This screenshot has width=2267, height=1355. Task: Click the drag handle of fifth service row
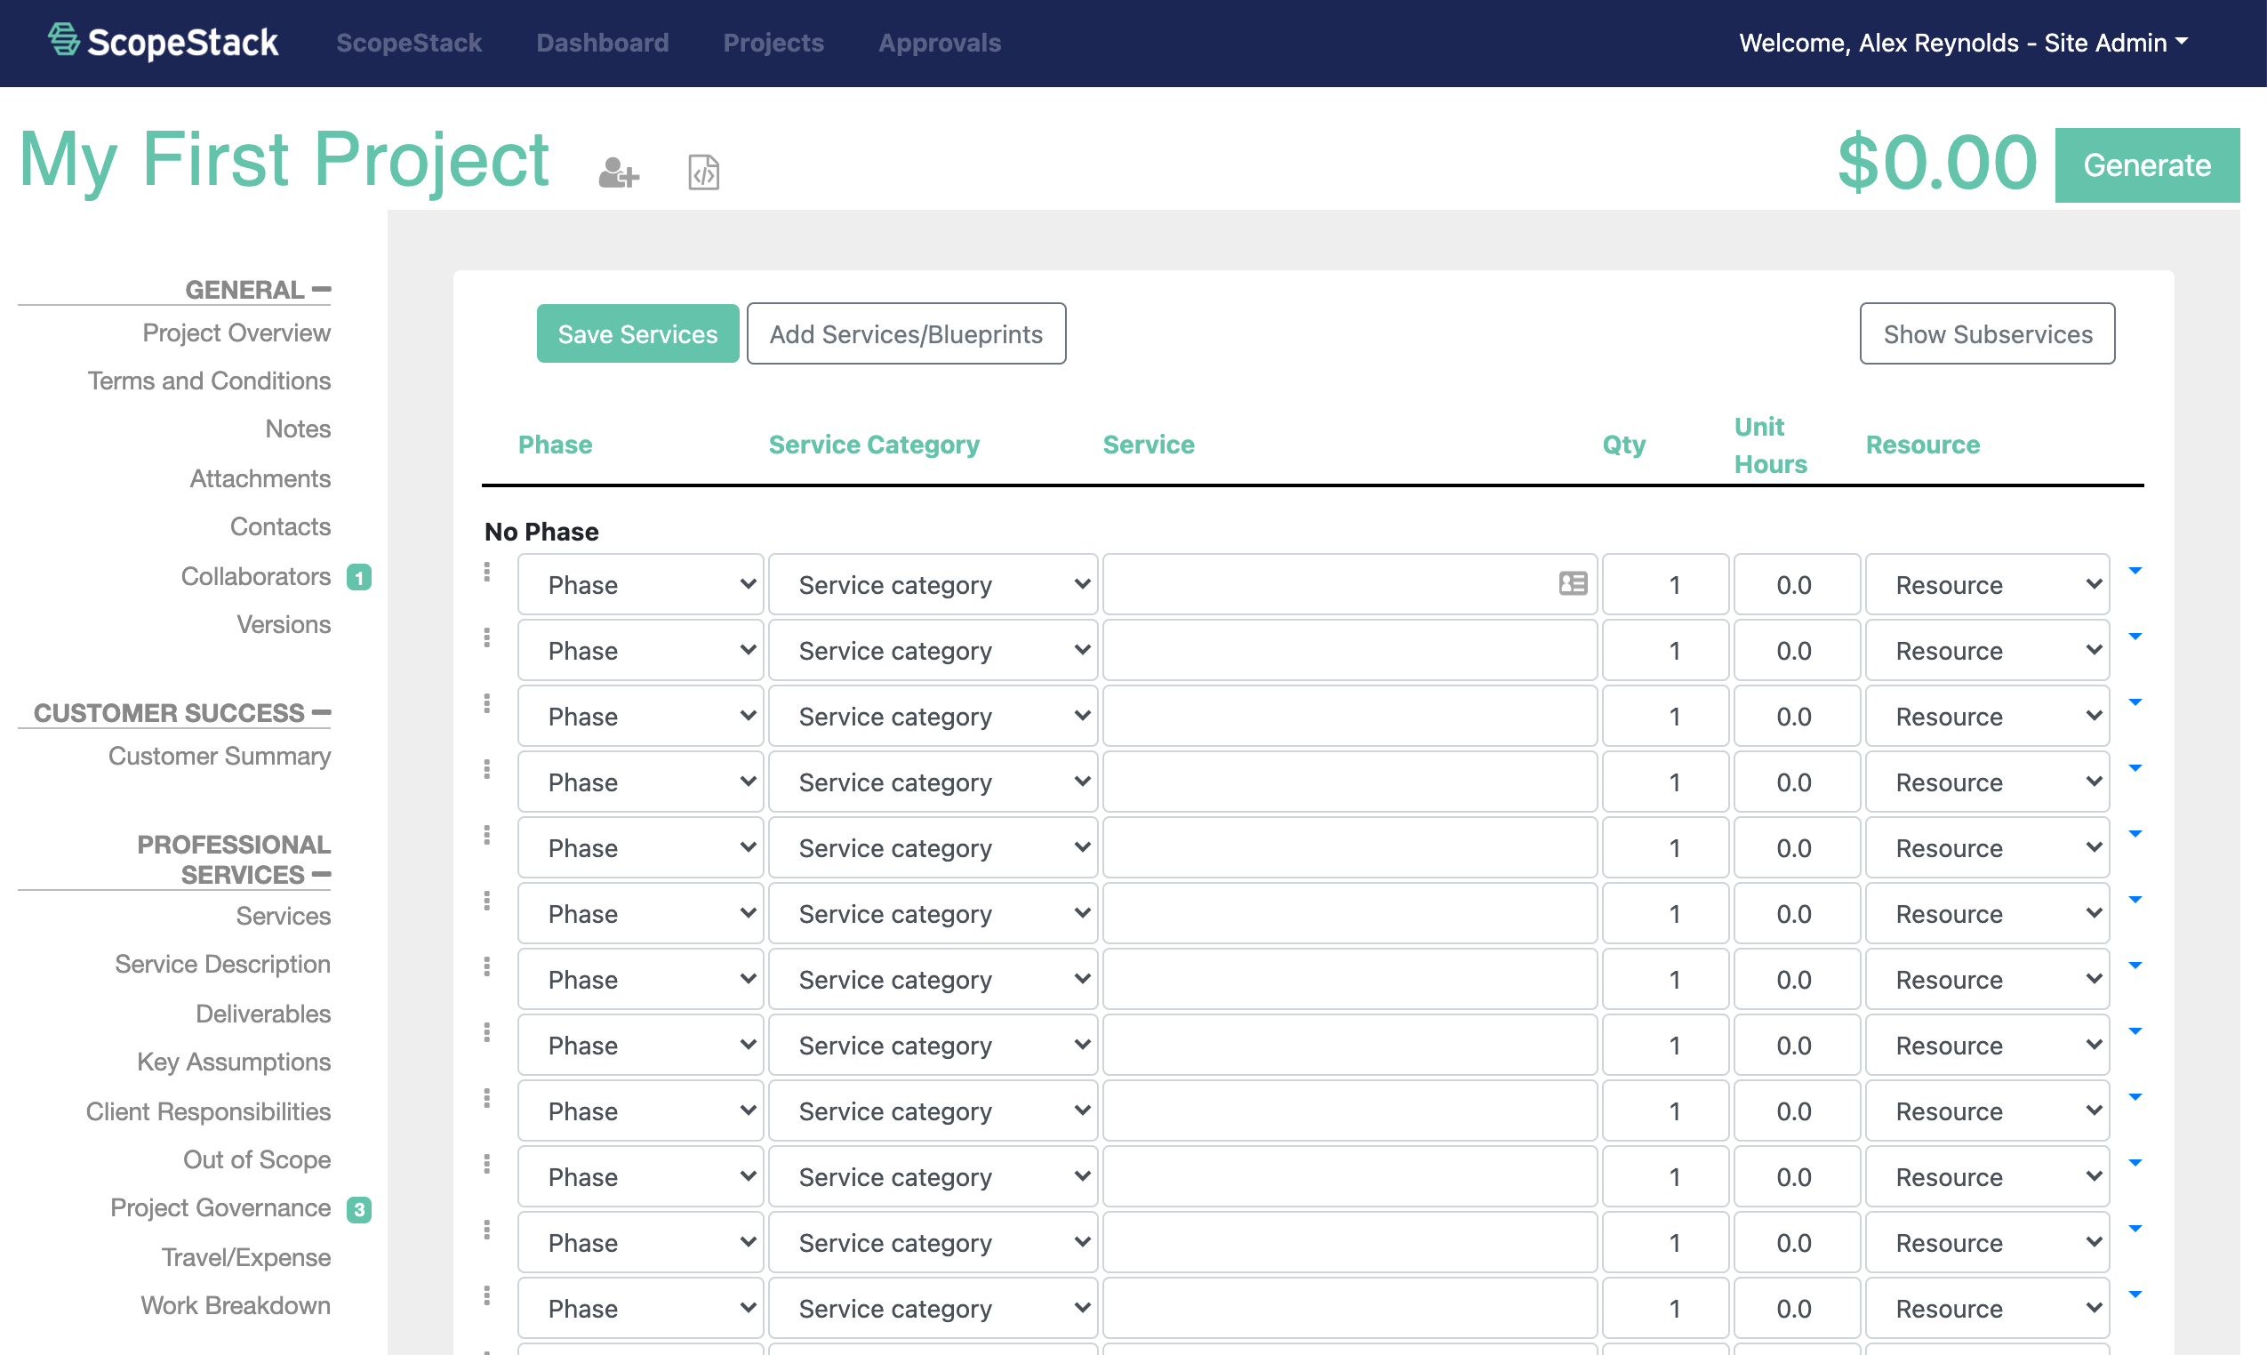[486, 836]
